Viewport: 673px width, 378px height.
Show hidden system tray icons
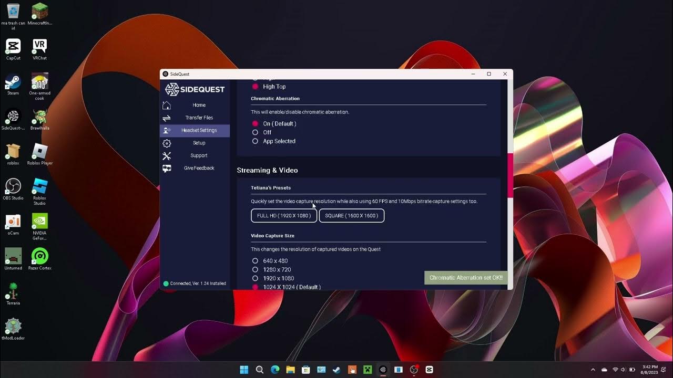click(593, 370)
